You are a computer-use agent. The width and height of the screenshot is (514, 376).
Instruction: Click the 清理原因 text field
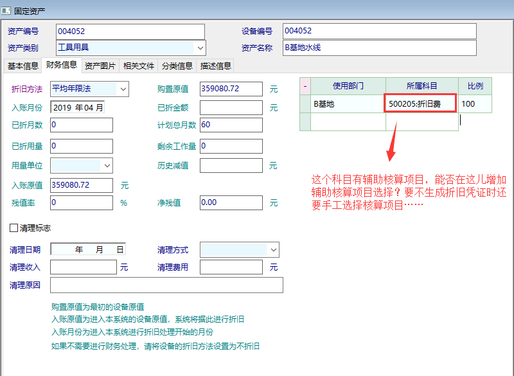[166, 285]
